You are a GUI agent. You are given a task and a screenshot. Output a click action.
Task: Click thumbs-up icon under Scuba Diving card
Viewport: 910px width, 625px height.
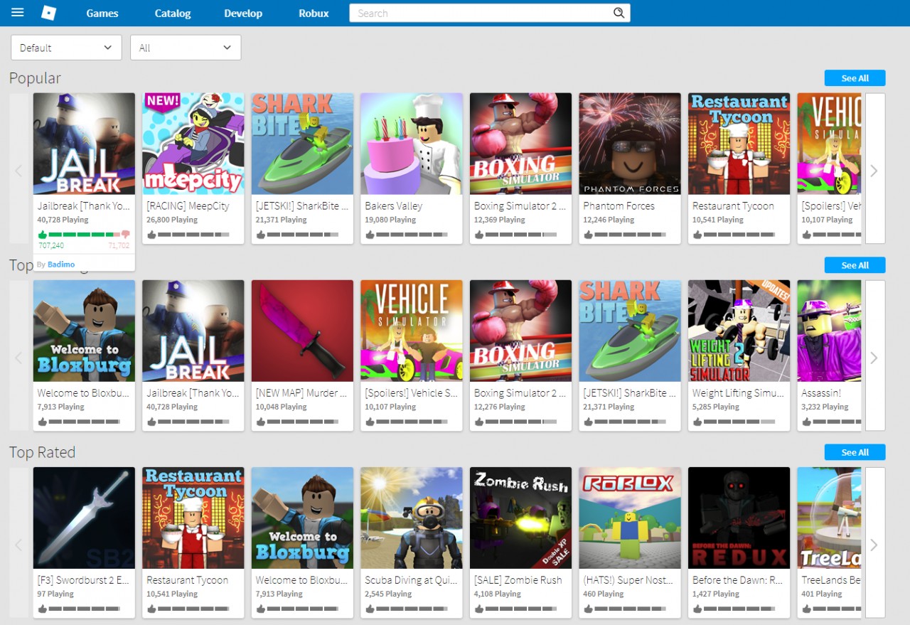370,608
